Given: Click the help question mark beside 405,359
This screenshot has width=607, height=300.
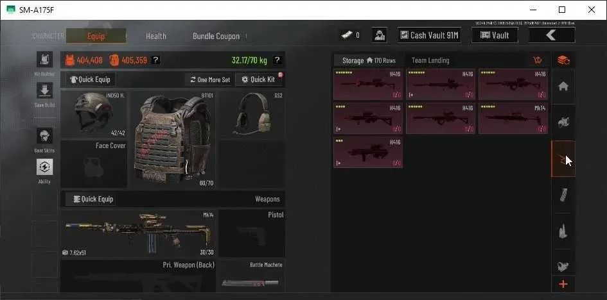Looking at the screenshot, I should pos(155,60).
